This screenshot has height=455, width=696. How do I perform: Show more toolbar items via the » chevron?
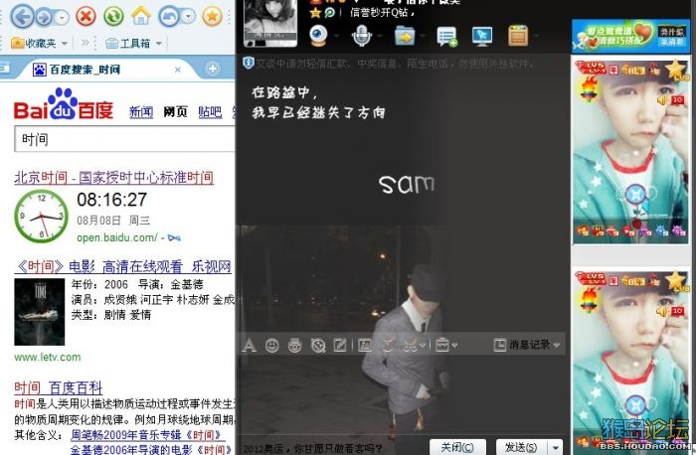click(x=85, y=43)
